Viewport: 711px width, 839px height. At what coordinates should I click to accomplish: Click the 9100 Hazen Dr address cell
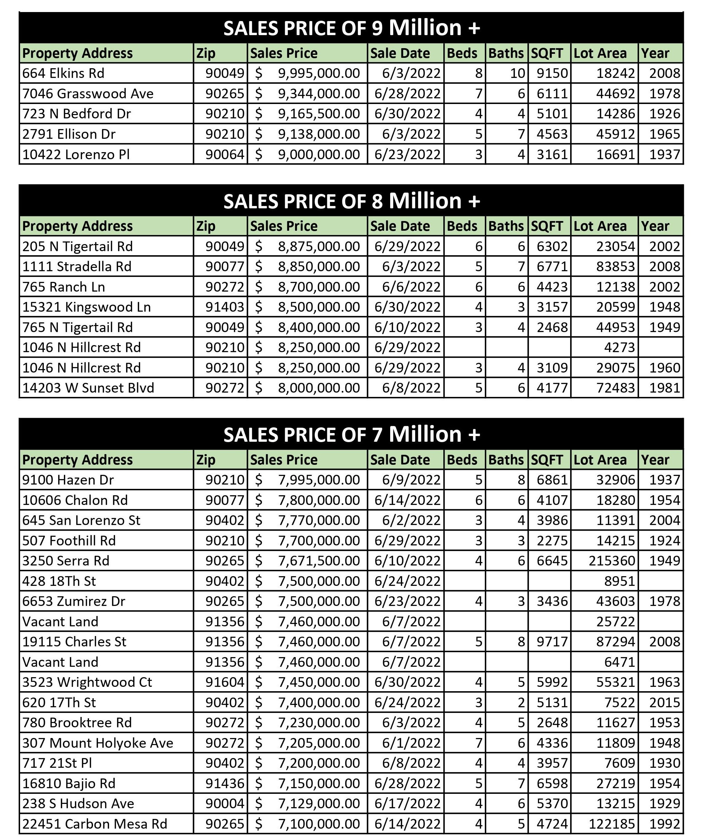coord(68,480)
